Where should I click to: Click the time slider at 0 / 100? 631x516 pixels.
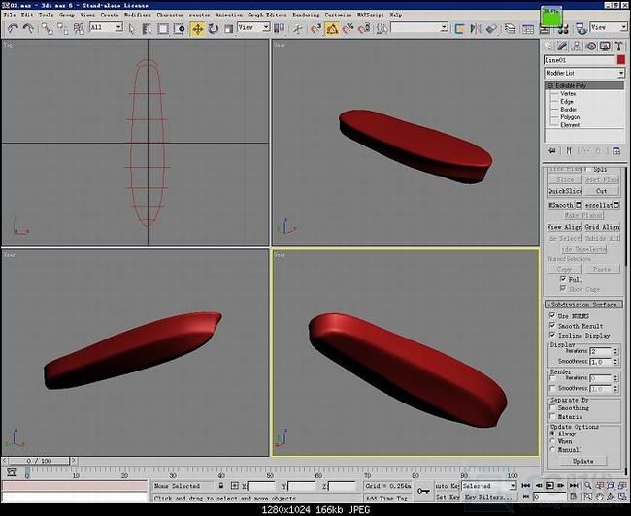click(x=39, y=461)
